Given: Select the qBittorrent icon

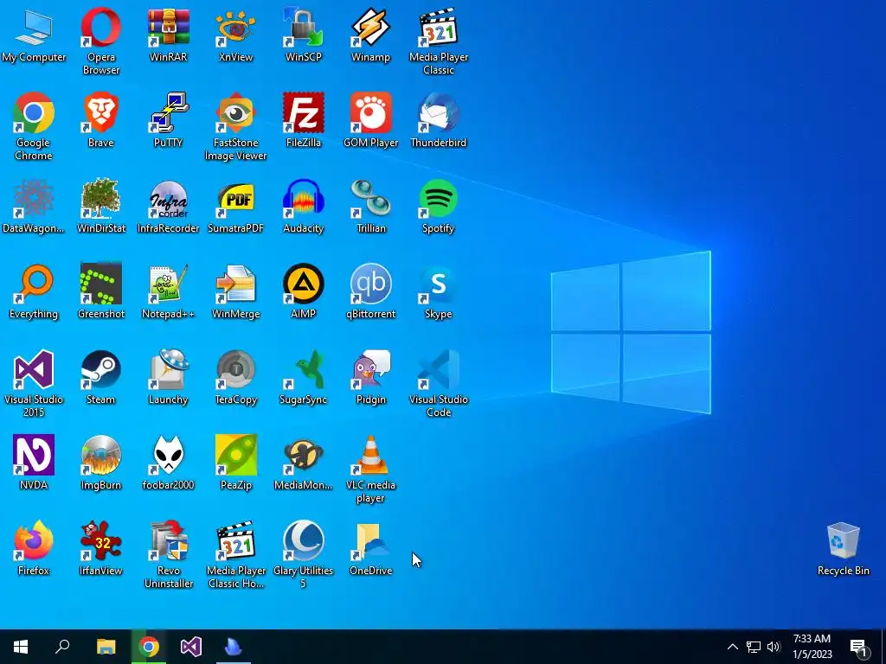Looking at the screenshot, I should point(370,292).
